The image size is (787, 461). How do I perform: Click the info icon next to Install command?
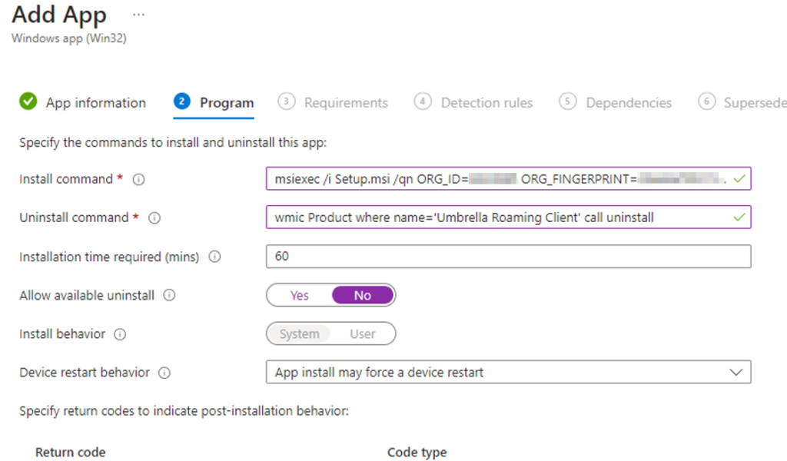(138, 179)
